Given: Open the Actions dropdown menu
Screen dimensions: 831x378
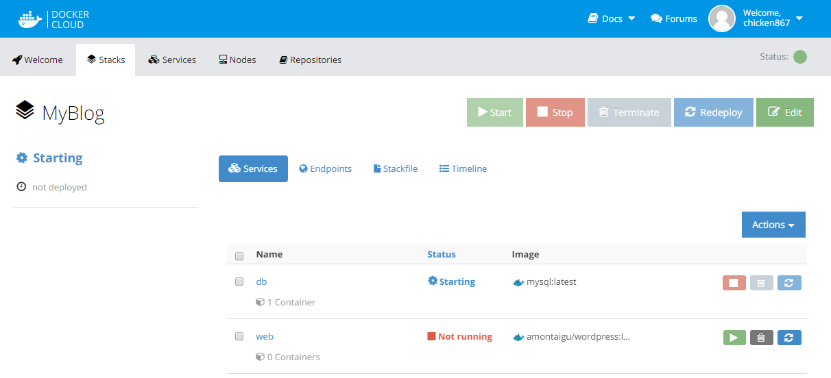Looking at the screenshot, I should [773, 225].
